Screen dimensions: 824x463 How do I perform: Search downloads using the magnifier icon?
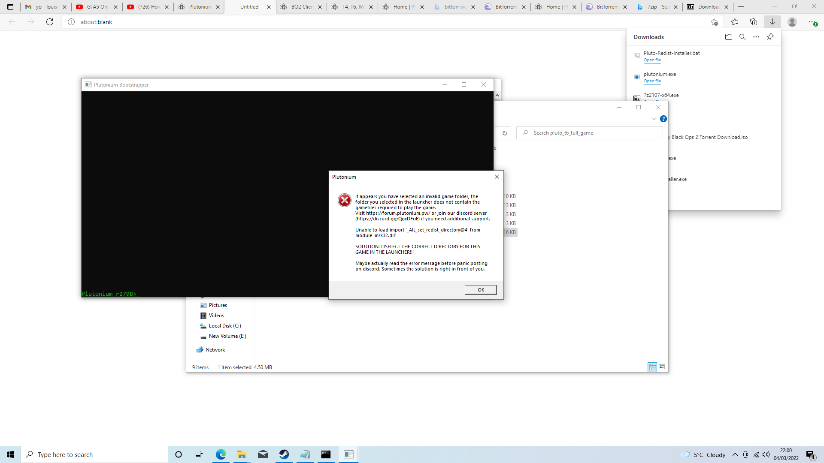click(742, 37)
